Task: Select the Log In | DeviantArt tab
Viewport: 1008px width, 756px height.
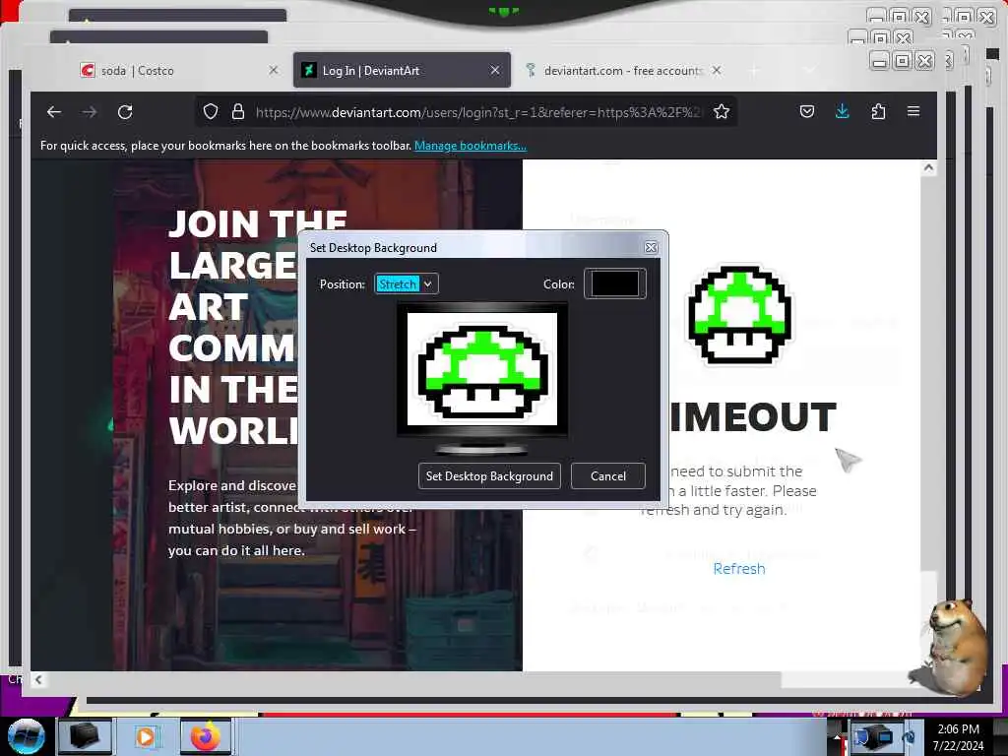Action: [x=402, y=70]
